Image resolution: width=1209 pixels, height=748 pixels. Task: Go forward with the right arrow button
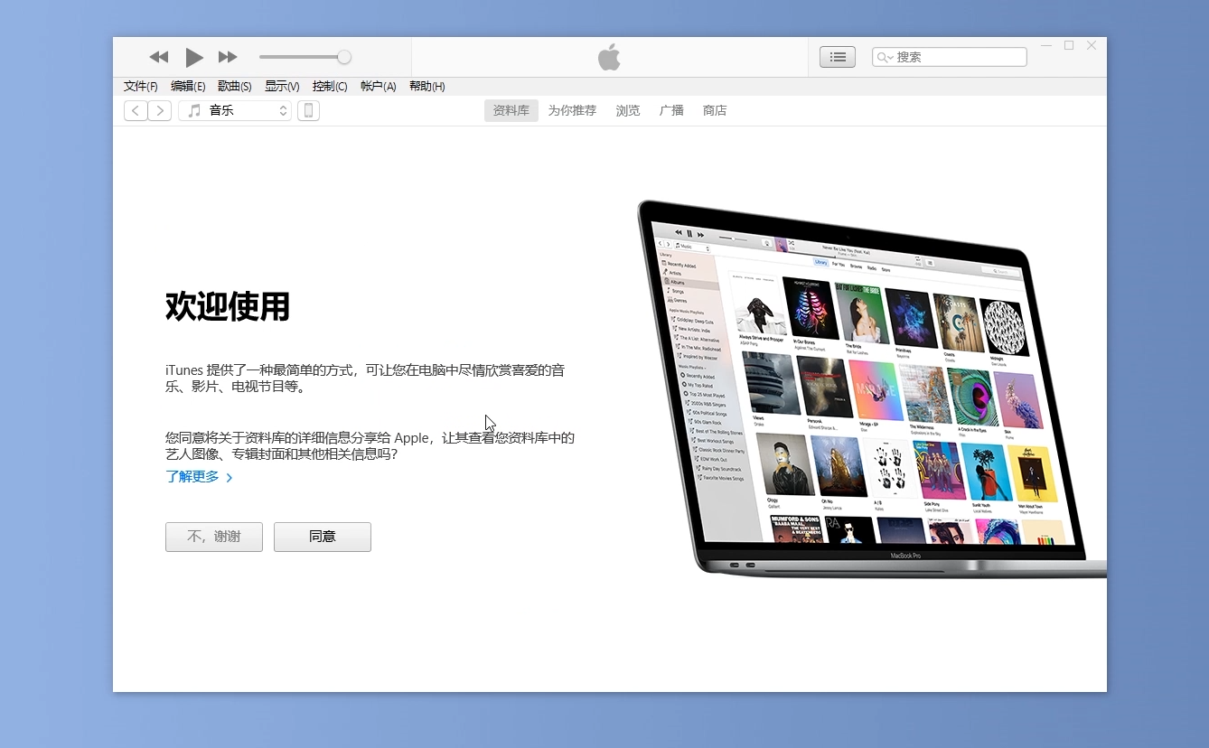[160, 111]
